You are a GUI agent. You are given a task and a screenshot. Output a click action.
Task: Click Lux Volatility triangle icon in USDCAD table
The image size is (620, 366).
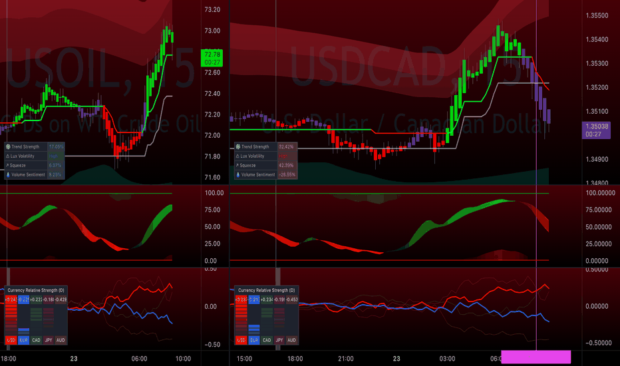tap(238, 156)
